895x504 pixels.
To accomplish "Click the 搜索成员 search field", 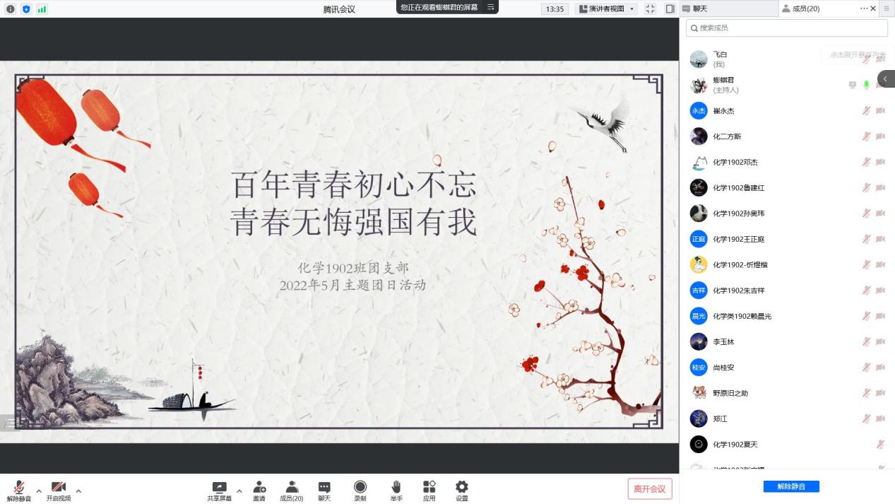I will (x=786, y=28).
